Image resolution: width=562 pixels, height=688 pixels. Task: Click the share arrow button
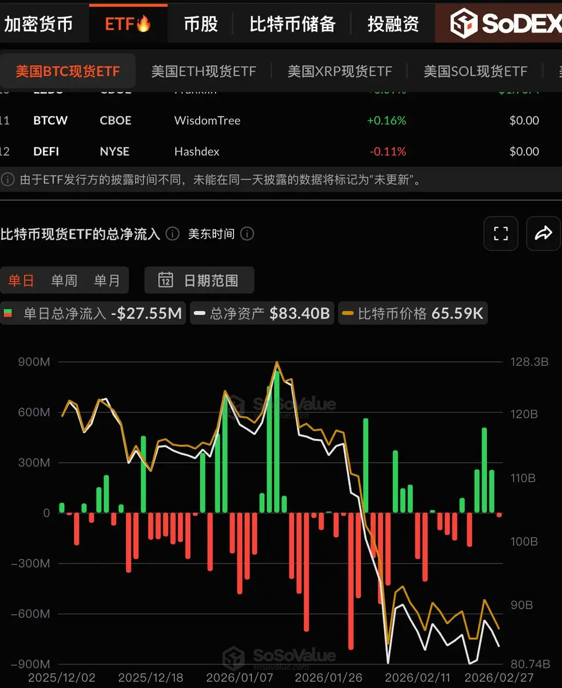click(543, 233)
